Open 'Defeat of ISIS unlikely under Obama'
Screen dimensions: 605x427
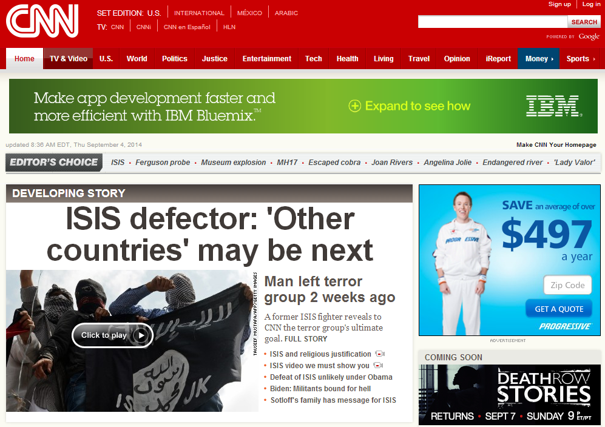[331, 377]
